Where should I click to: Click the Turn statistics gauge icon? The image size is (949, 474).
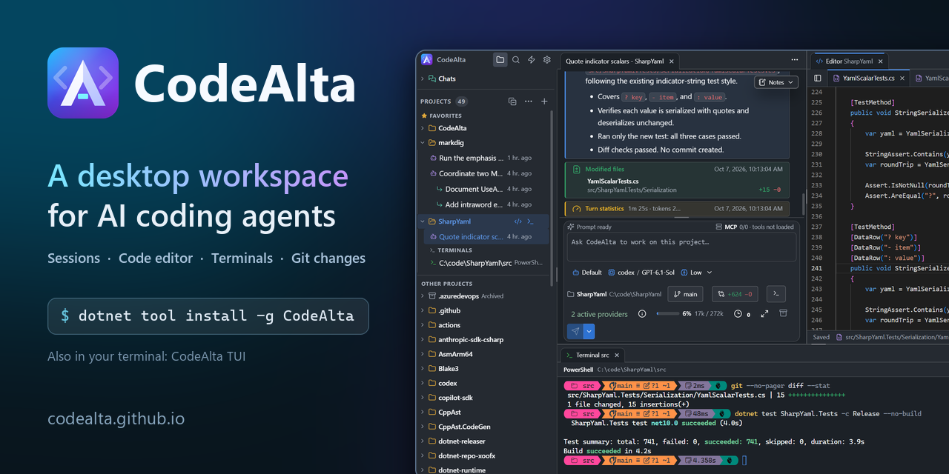point(577,209)
